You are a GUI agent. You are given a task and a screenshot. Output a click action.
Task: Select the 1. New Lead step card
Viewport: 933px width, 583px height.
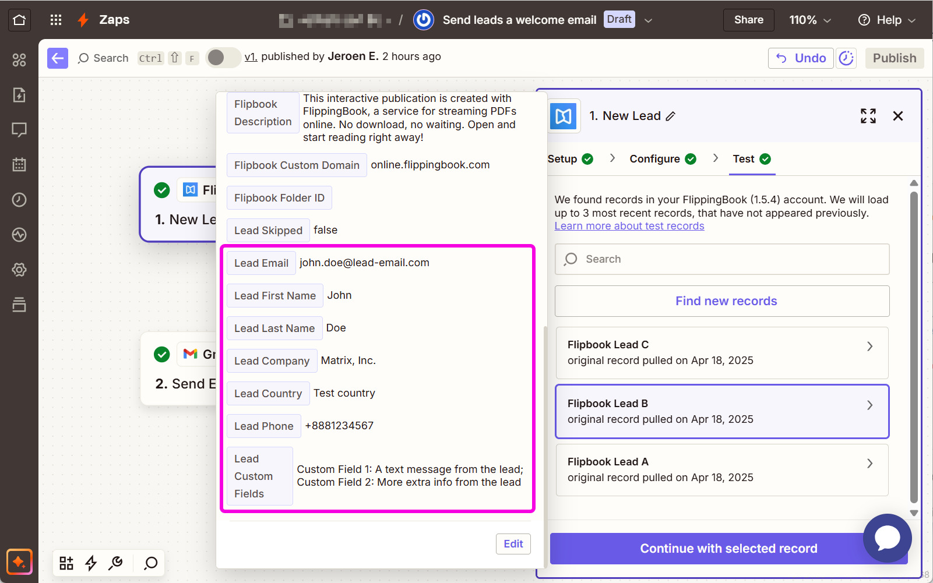pos(178,204)
